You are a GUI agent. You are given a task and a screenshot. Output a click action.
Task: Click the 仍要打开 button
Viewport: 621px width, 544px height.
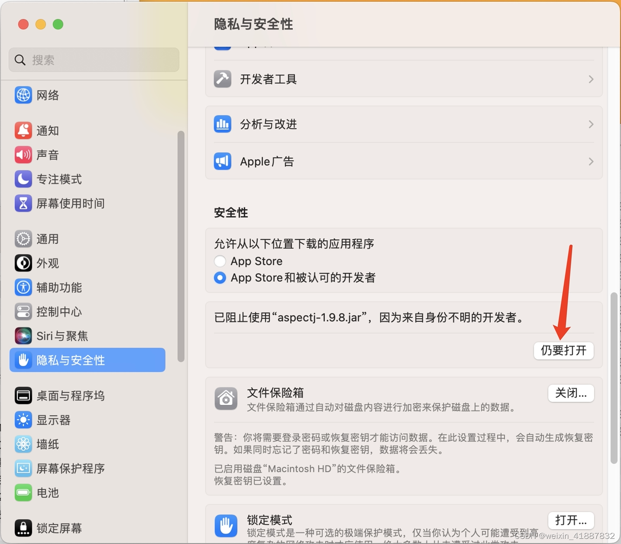[563, 350]
